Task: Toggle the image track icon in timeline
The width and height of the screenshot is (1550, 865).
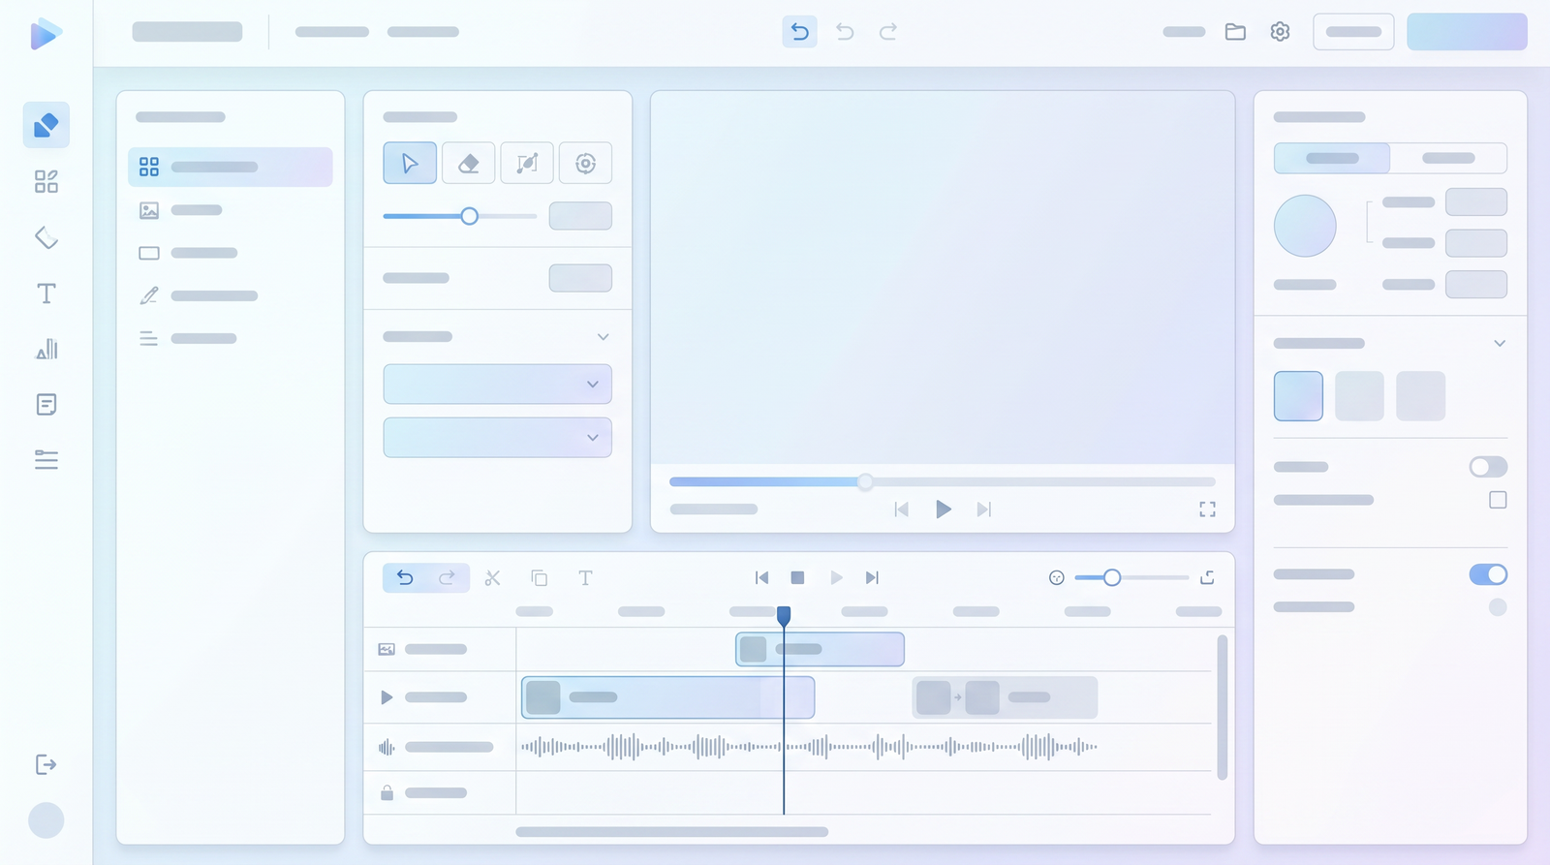Action: (387, 649)
